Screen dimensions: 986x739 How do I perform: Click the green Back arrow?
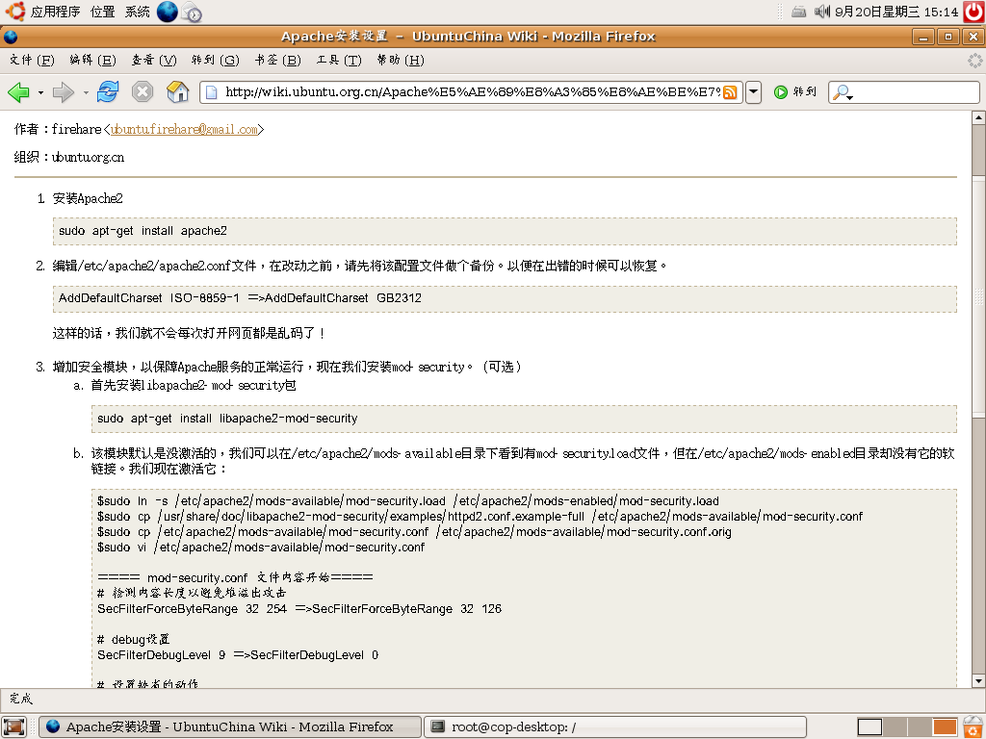click(18, 92)
